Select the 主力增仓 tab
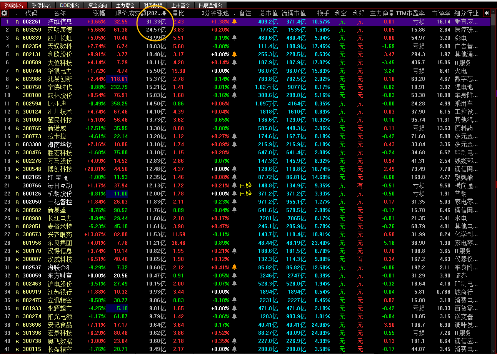The height and width of the screenshot is (354, 497). 125,5
